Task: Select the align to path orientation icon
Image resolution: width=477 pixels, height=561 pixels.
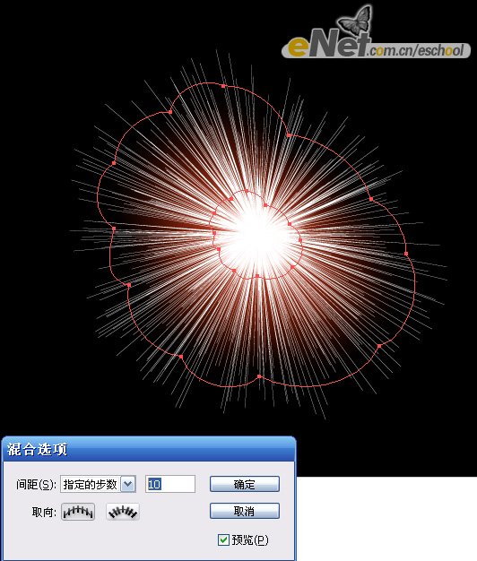Action: click(123, 512)
